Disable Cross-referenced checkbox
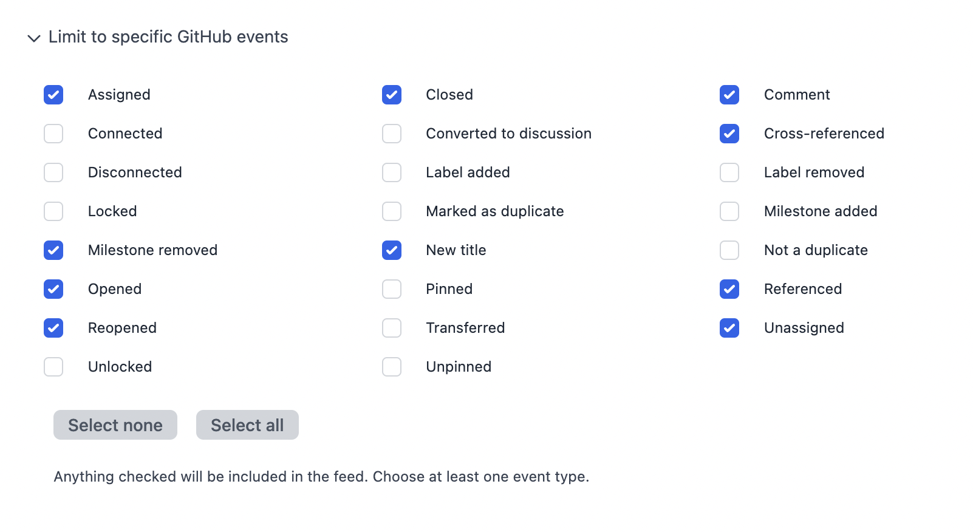Viewport: 973px width, 532px height. coord(729,134)
